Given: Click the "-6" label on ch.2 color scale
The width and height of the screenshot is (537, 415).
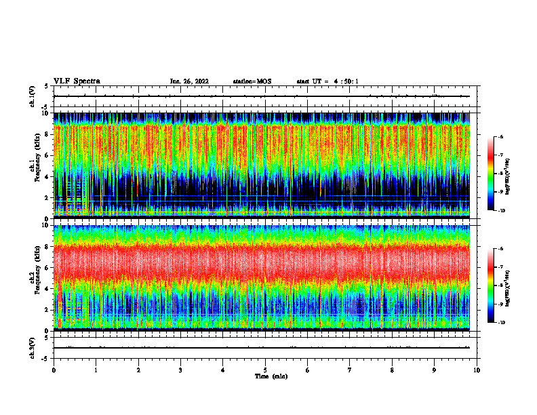Looking at the screenshot, I should pyautogui.click(x=500, y=249).
